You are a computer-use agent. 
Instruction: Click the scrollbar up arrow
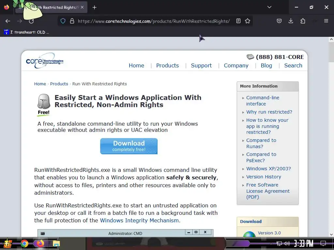point(331,39)
